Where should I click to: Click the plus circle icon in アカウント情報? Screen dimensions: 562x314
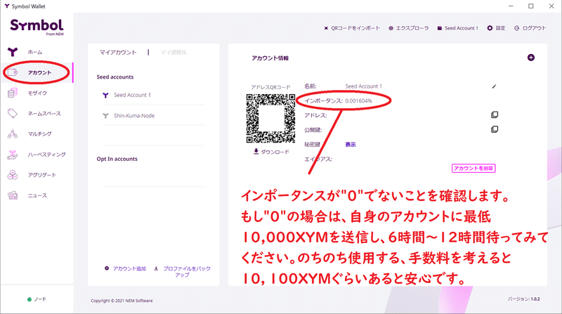[x=531, y=58]
